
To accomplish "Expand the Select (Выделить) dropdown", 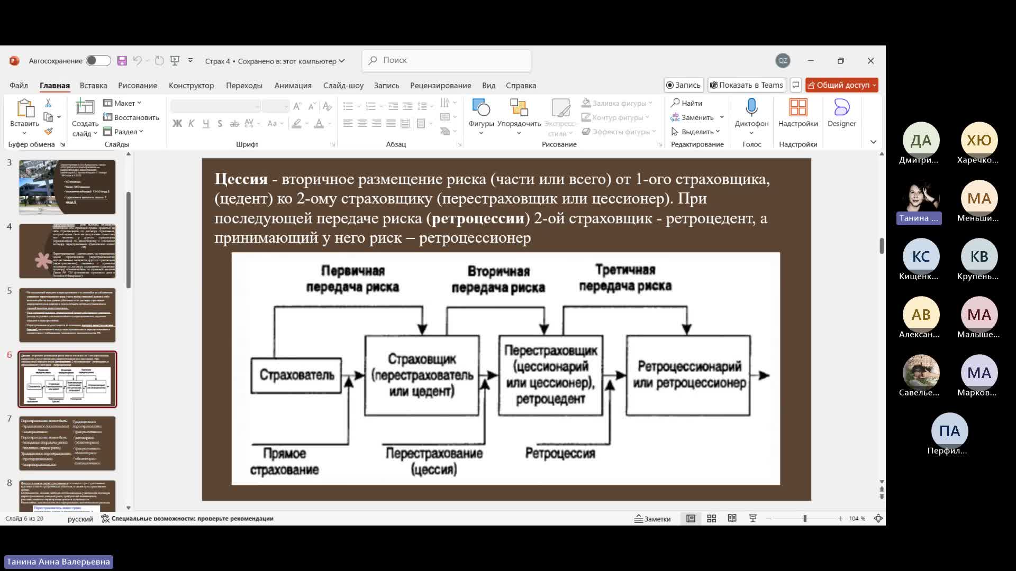I will tap(695, 132).
